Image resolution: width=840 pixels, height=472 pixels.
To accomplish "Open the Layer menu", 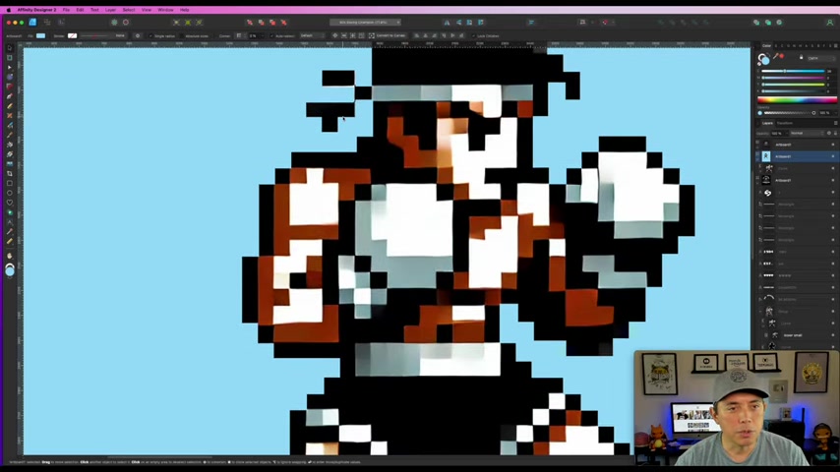I will 110,10.
